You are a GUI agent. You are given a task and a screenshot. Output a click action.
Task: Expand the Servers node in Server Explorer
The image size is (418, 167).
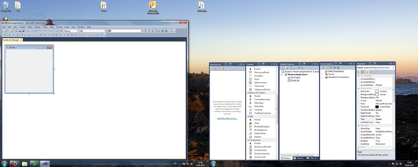(x=322, y=74)
